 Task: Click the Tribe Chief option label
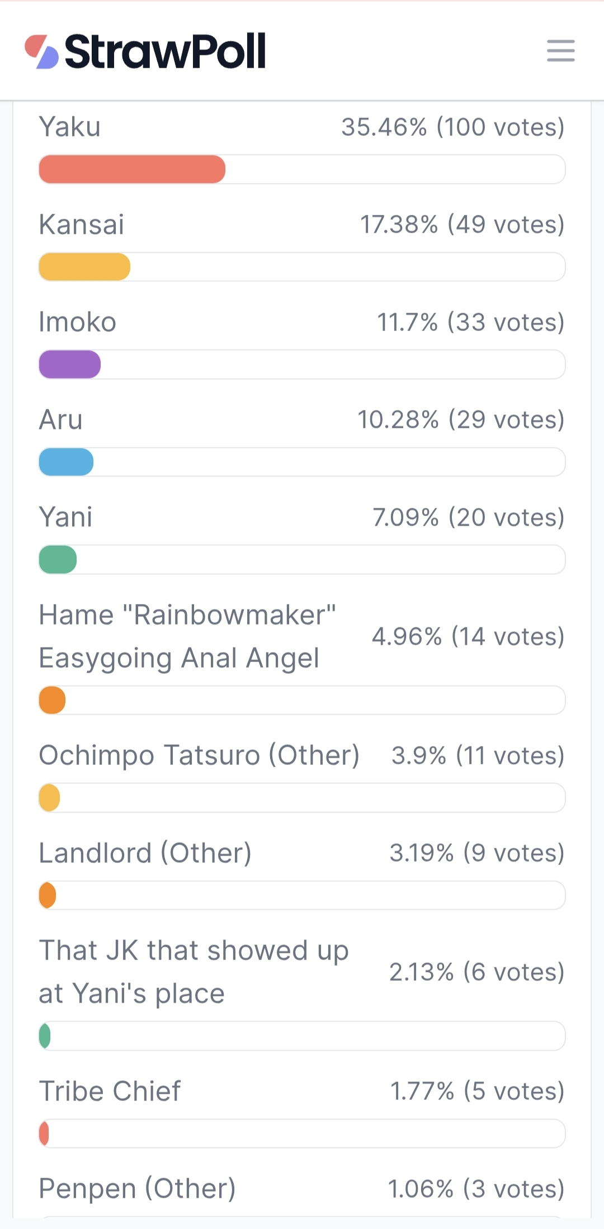click(x=110, y=1091)
